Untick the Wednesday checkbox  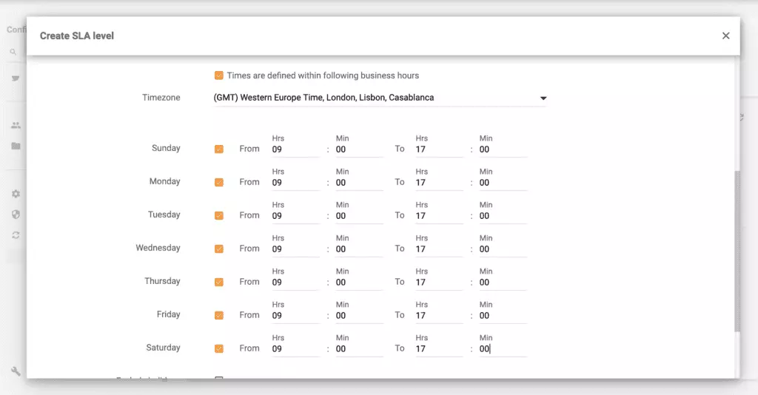click(219, 249)
